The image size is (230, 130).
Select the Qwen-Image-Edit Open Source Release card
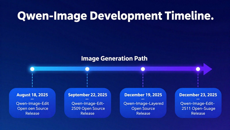point(32,103)
